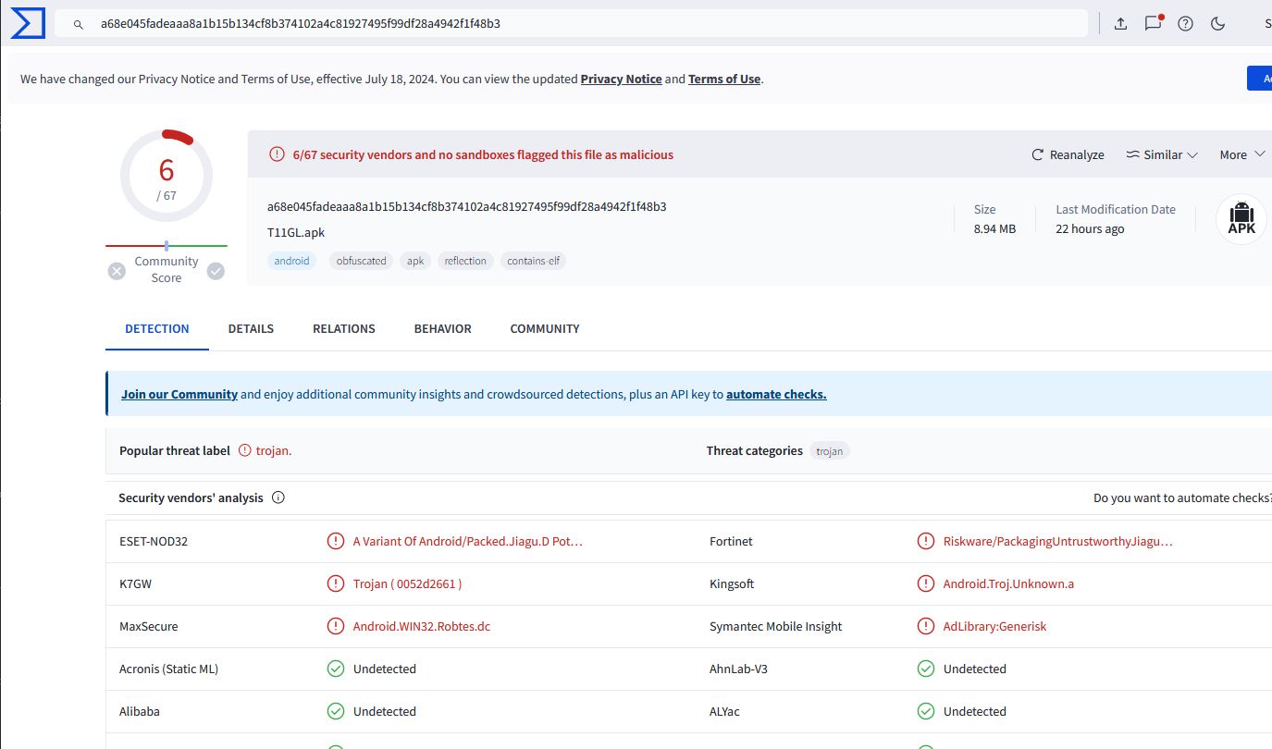Screen dimensions: 1272x749
Task: Click the APK file type icon
Action: 1241,220
